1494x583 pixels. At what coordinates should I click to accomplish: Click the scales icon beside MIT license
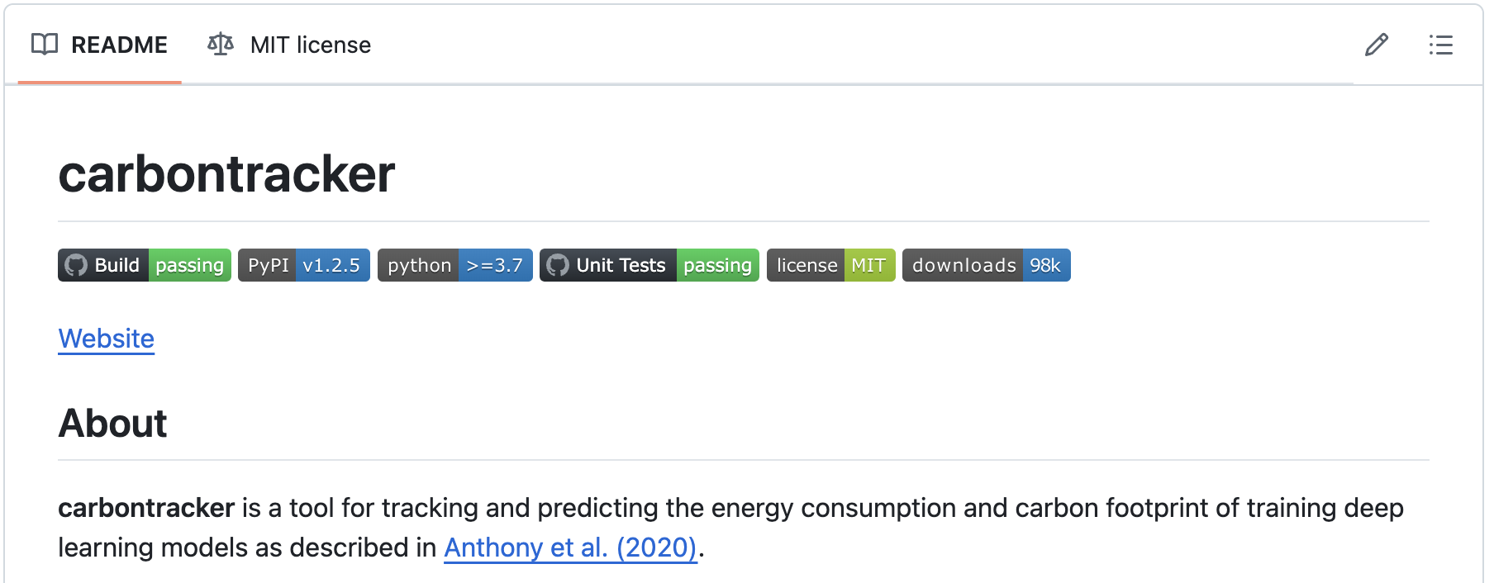[x=218, y=45]
